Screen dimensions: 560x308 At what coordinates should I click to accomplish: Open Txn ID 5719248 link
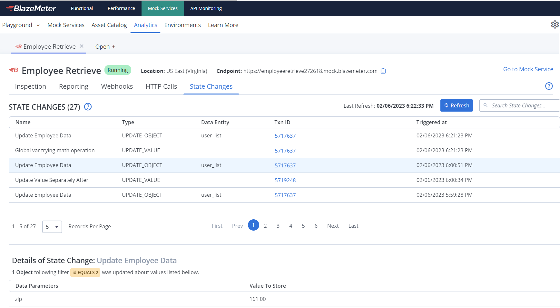click(x=285, y=180)
